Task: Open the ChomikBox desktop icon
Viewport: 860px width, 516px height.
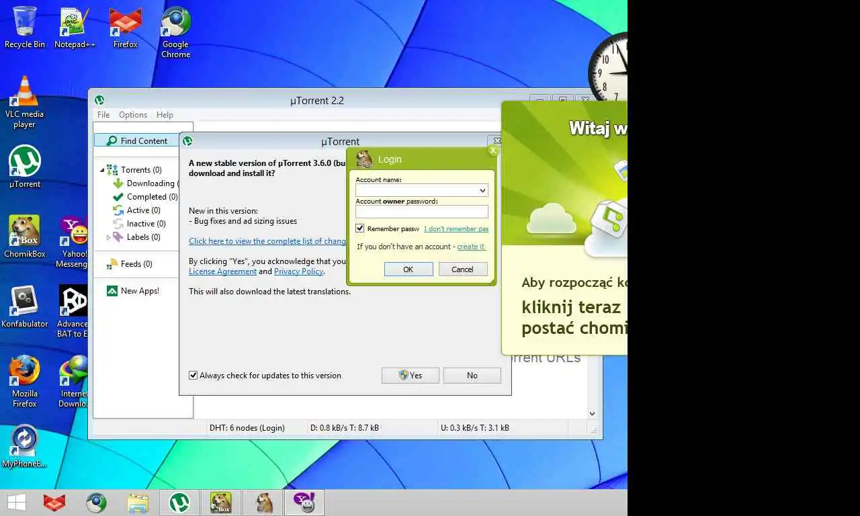Action: (25, 236)
